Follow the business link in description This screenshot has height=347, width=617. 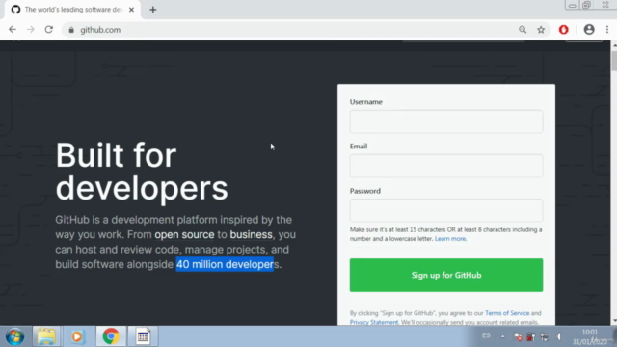click(251, 234)
